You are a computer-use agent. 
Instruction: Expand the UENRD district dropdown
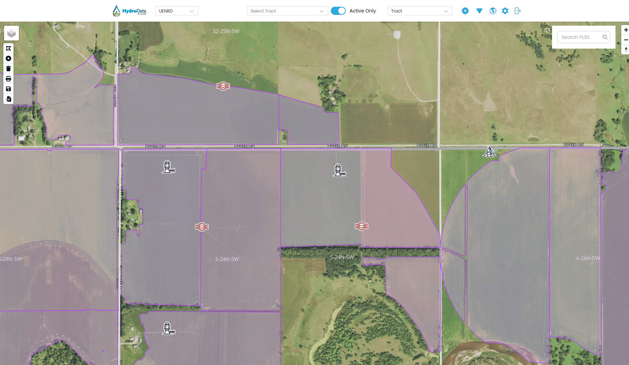pyautogui.click(x=176, y=11)
